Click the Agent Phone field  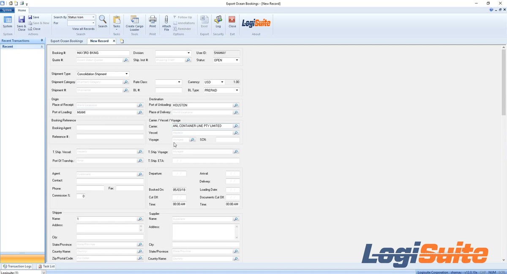(x=90, y=188)
